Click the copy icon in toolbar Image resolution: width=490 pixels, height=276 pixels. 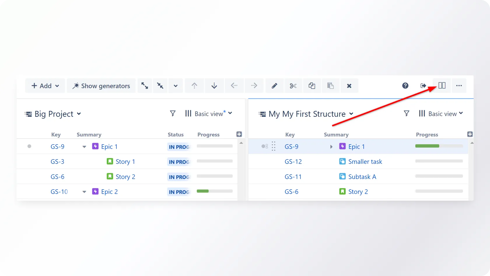(x=312, y=86)
